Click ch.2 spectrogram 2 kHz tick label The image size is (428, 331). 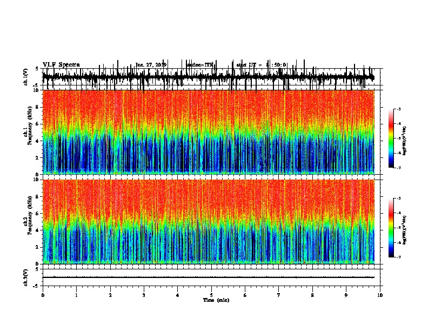[38, 247]
